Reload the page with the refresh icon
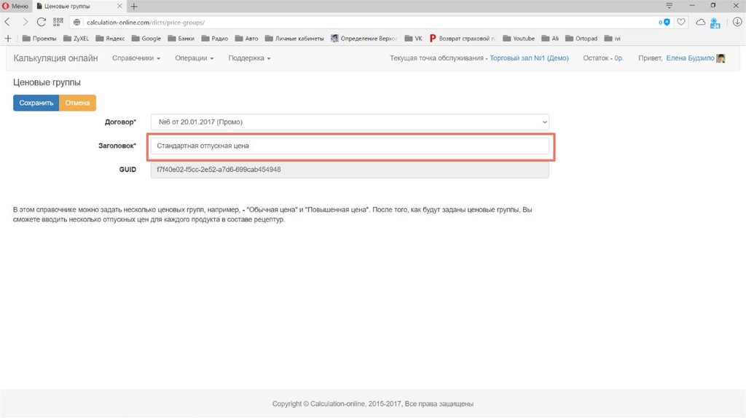Image resolution: width=746 pixels, height=418 pixels. pos(42,23)
